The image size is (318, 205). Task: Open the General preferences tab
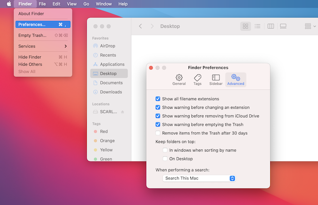click(179, 80)
